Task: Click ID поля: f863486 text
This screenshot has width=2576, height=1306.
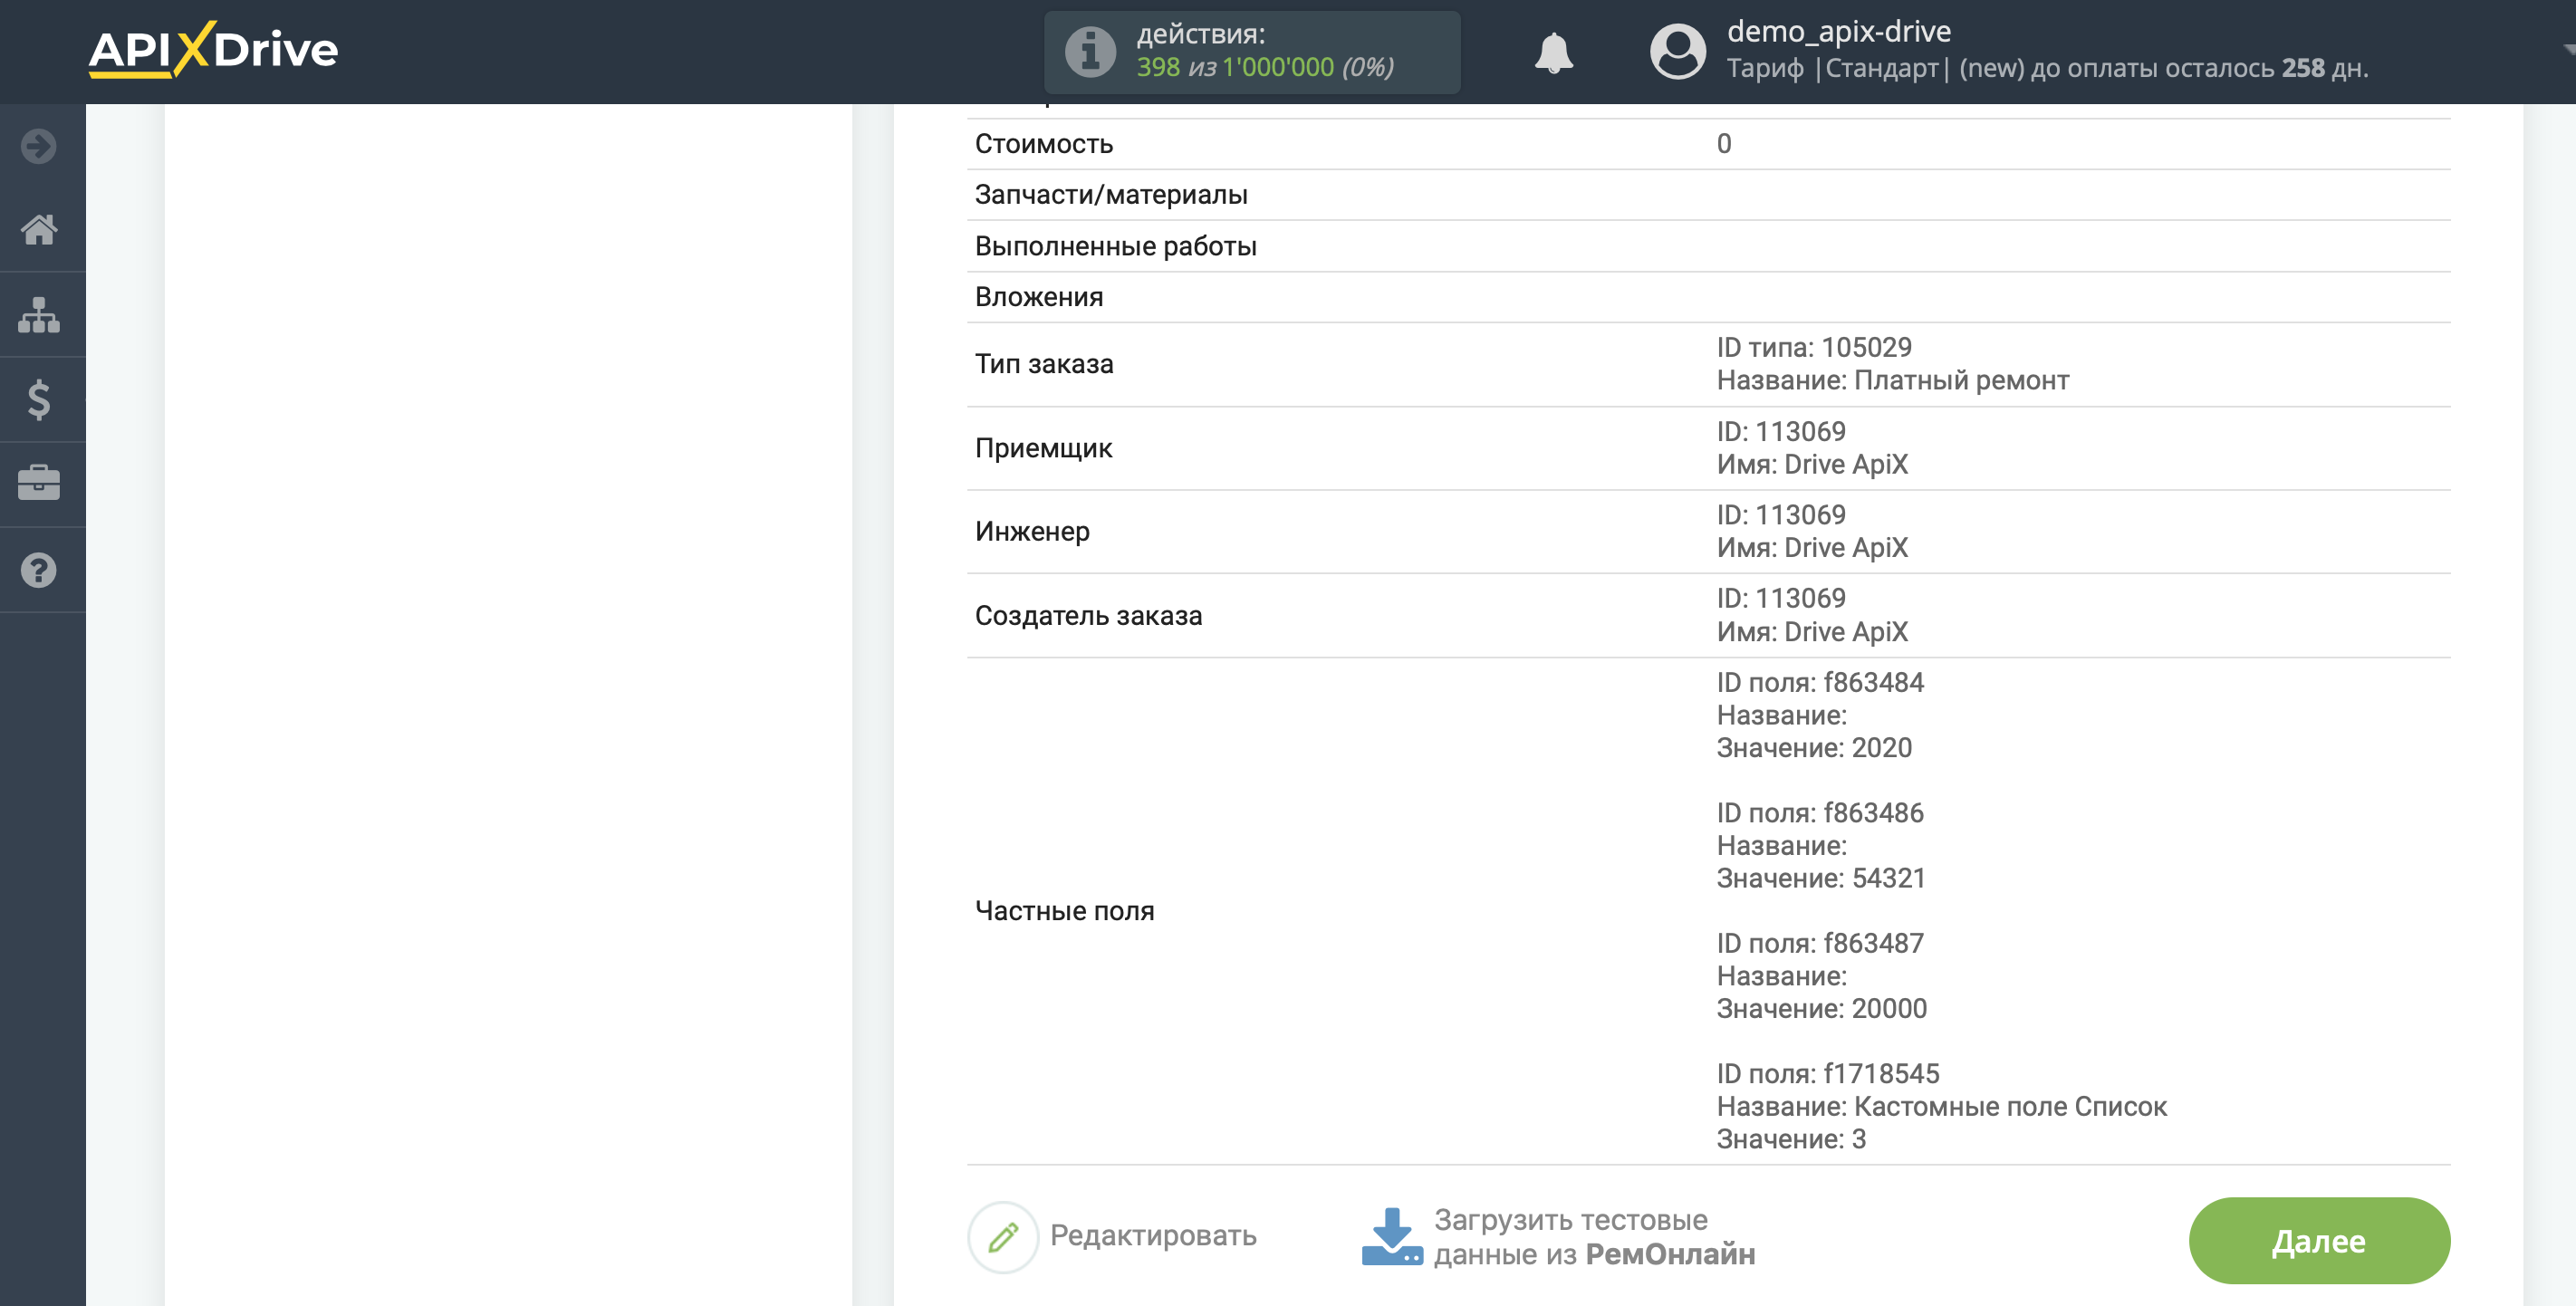Action: tap(1820, 813)
